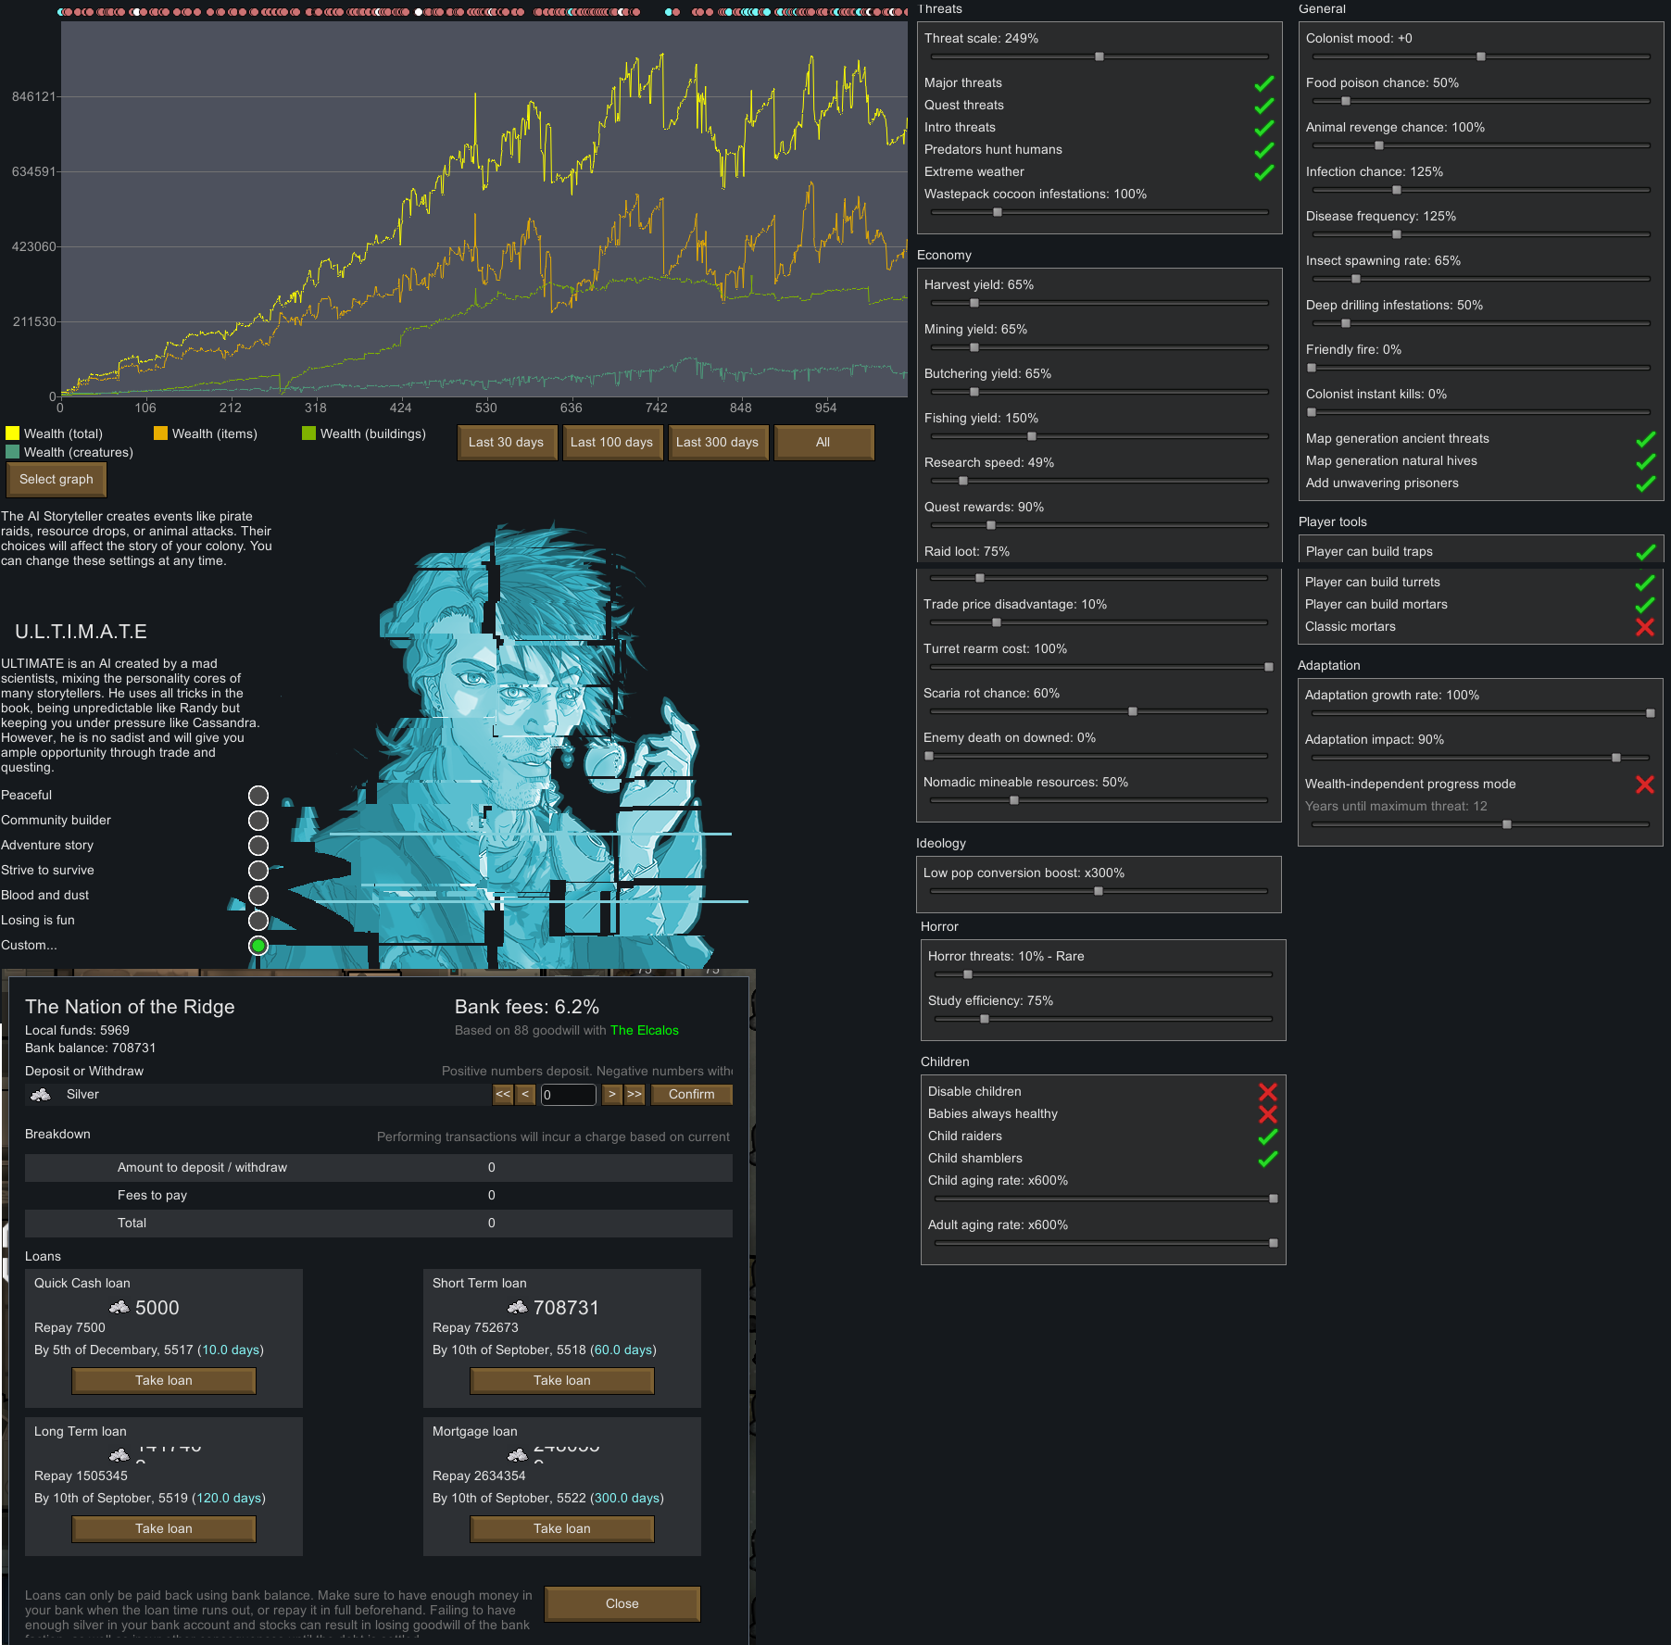Image resolution: width=1671 pixels, height=1645 pixels.
Task: Click the silver amount input field
Action: [568, 1095]
